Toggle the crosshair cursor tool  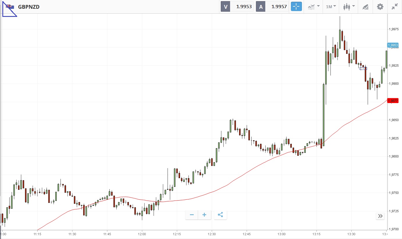[296, 7]
